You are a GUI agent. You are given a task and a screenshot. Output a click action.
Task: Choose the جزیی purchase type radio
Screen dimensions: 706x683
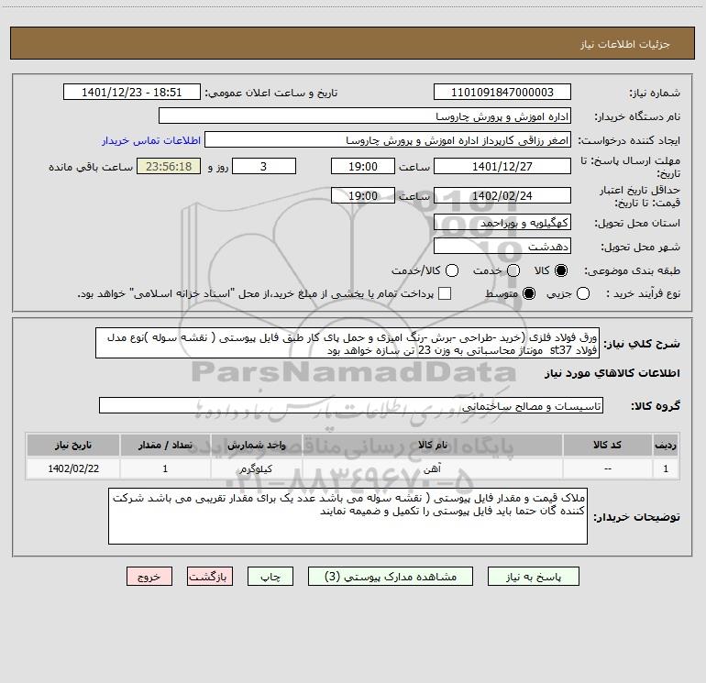point(582,294)
